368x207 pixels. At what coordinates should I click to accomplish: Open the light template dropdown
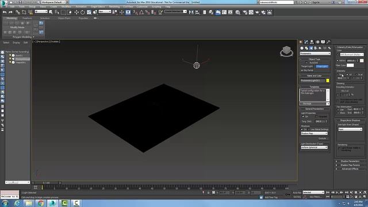pos(315,103)
